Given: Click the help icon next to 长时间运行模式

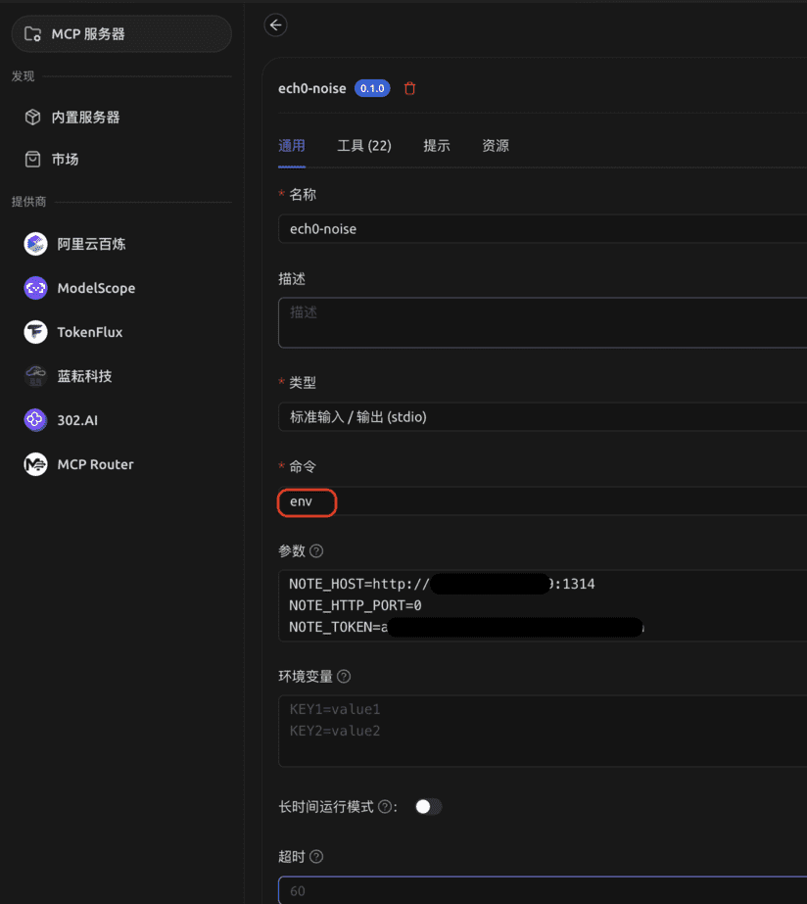Looking at the screenshot, I should pos(385,807).
